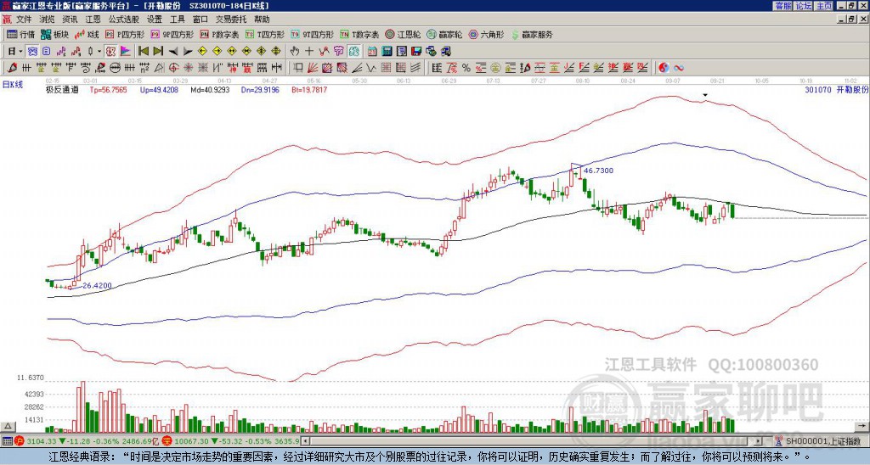Open the 板块 sector view
870x465 pixels.
[55, 34]
